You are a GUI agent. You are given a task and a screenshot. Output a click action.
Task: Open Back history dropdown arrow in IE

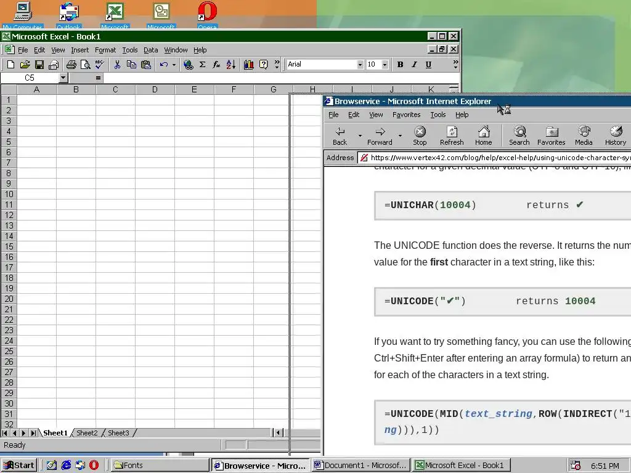(360, 136)
